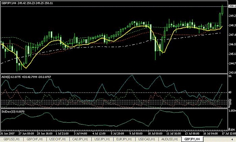Click the 247.4 price scale value
236x142 pixels.
(232, 35)
